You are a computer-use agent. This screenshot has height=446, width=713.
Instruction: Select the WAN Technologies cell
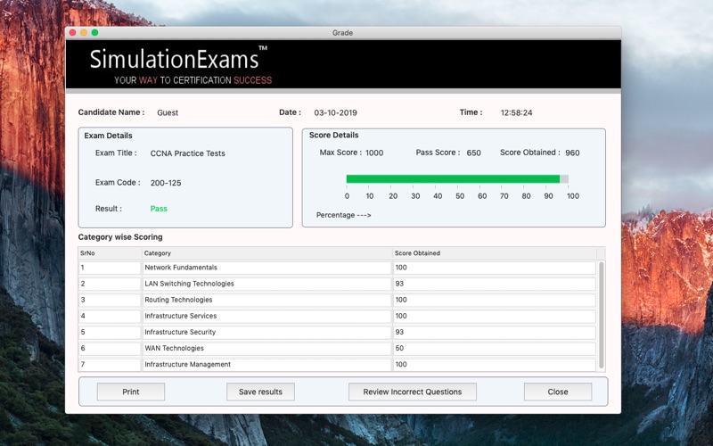(266, 348)
